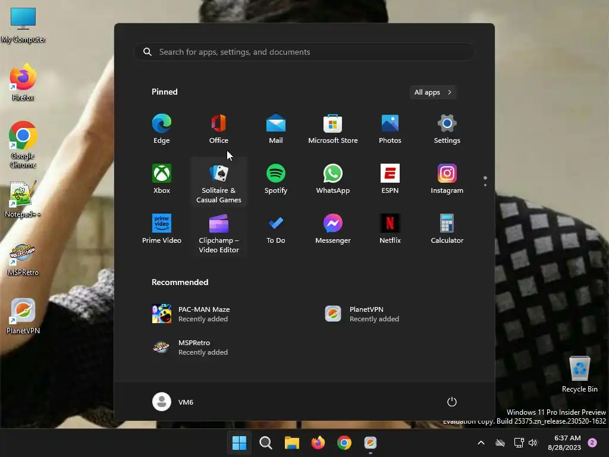Launch Instagram from pinned apps
609x457 pixels.
click(x=447, y=179)
